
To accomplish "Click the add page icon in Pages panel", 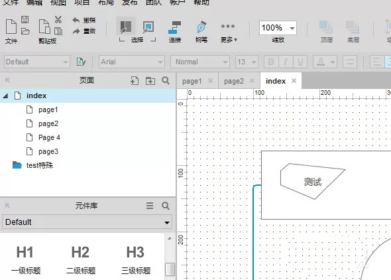I will pyautogui.click(x=135, y=80).
